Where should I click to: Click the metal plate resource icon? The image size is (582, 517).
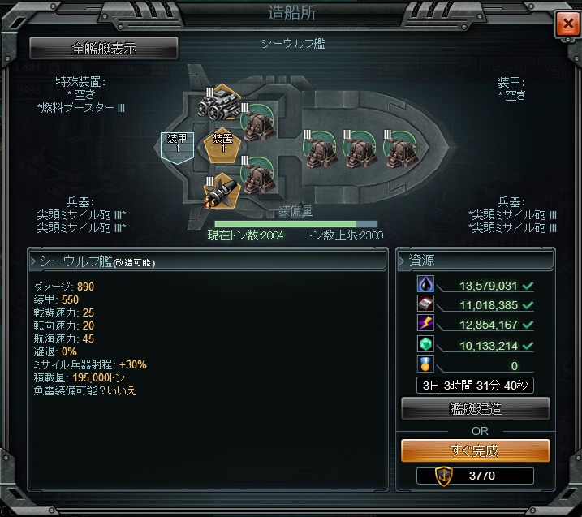425,304
